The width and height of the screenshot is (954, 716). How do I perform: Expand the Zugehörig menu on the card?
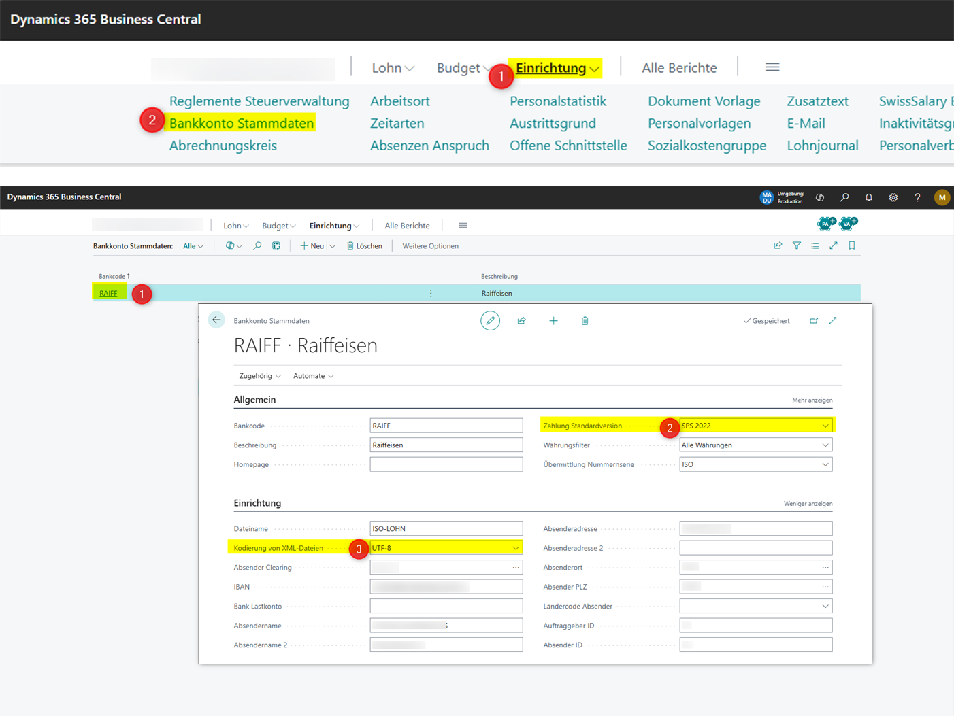click(260, 376)
